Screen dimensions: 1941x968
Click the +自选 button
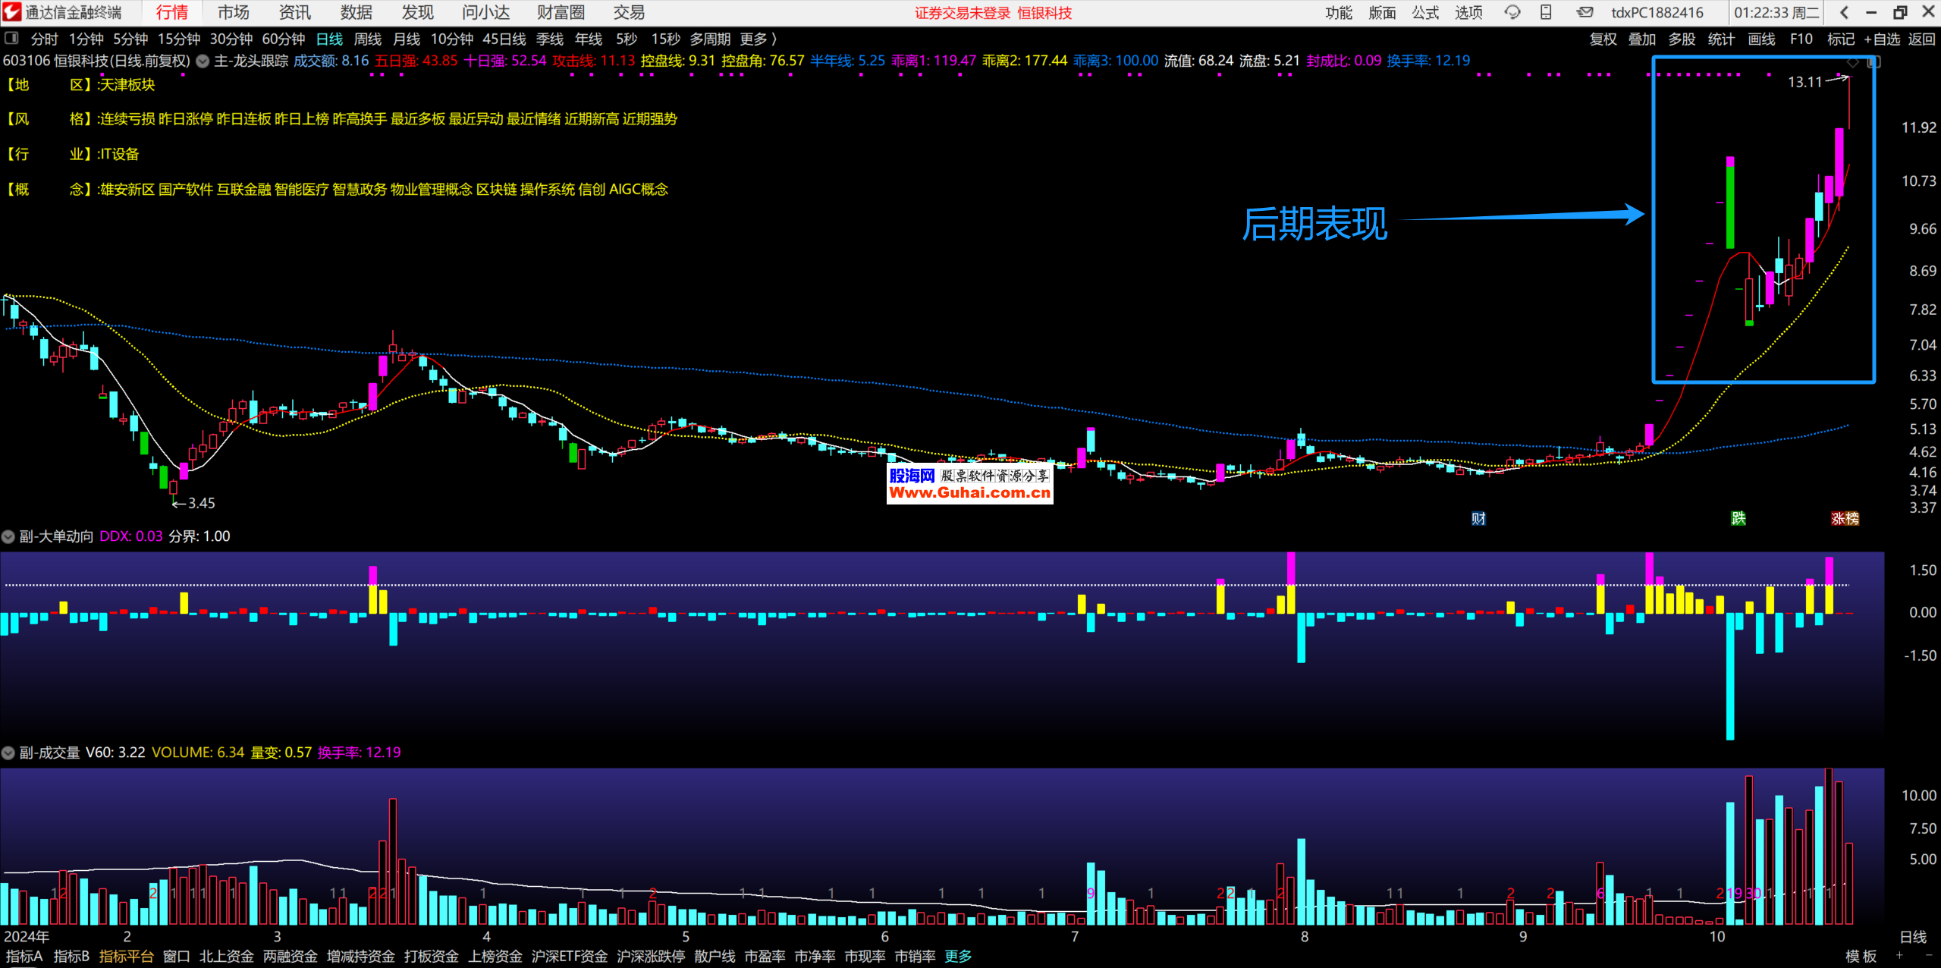point(1882,39)
